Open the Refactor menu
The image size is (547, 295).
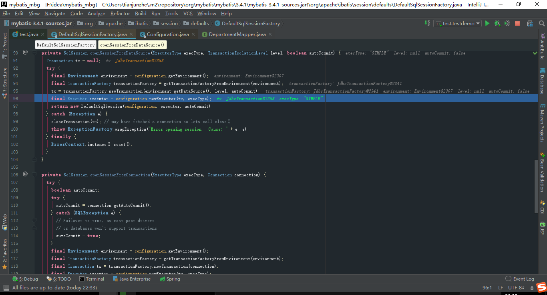pos(120,13)
